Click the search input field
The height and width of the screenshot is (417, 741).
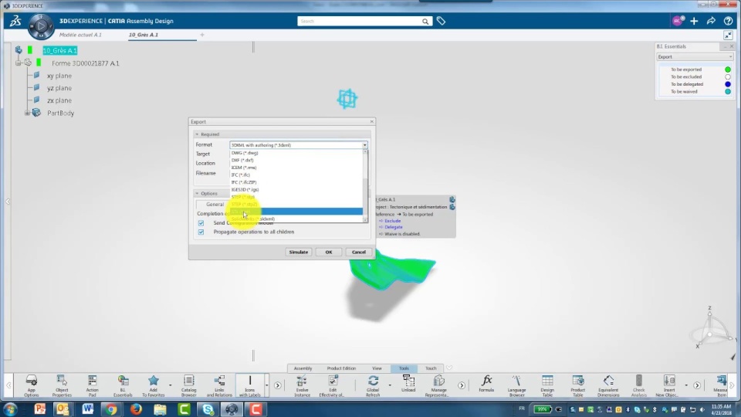pyautogui.click(x=359, y=21)
